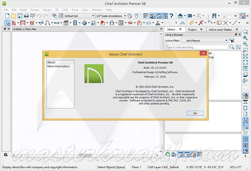Expand the Camera tool dropdown arrow
The image size is (251, 171).
click(x=194, y=16)
